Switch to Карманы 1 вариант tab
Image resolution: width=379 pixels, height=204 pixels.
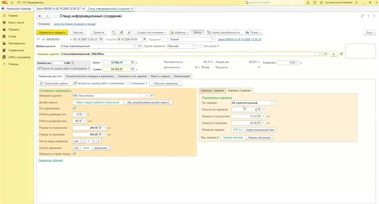(212, 90)
